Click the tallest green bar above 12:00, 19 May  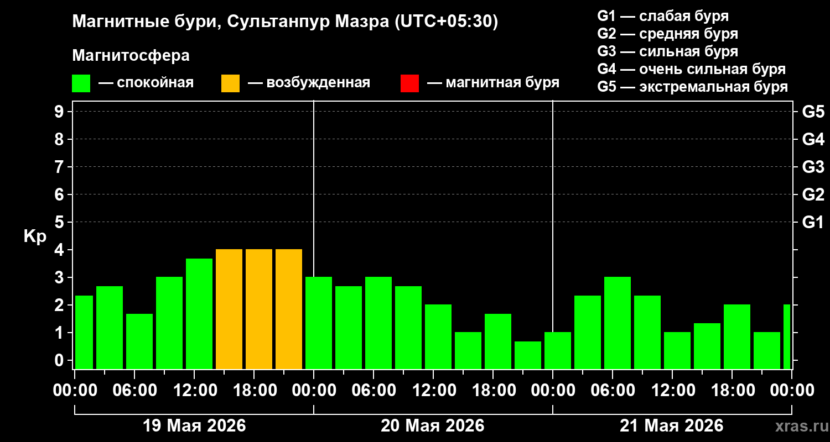pos(199,314)
